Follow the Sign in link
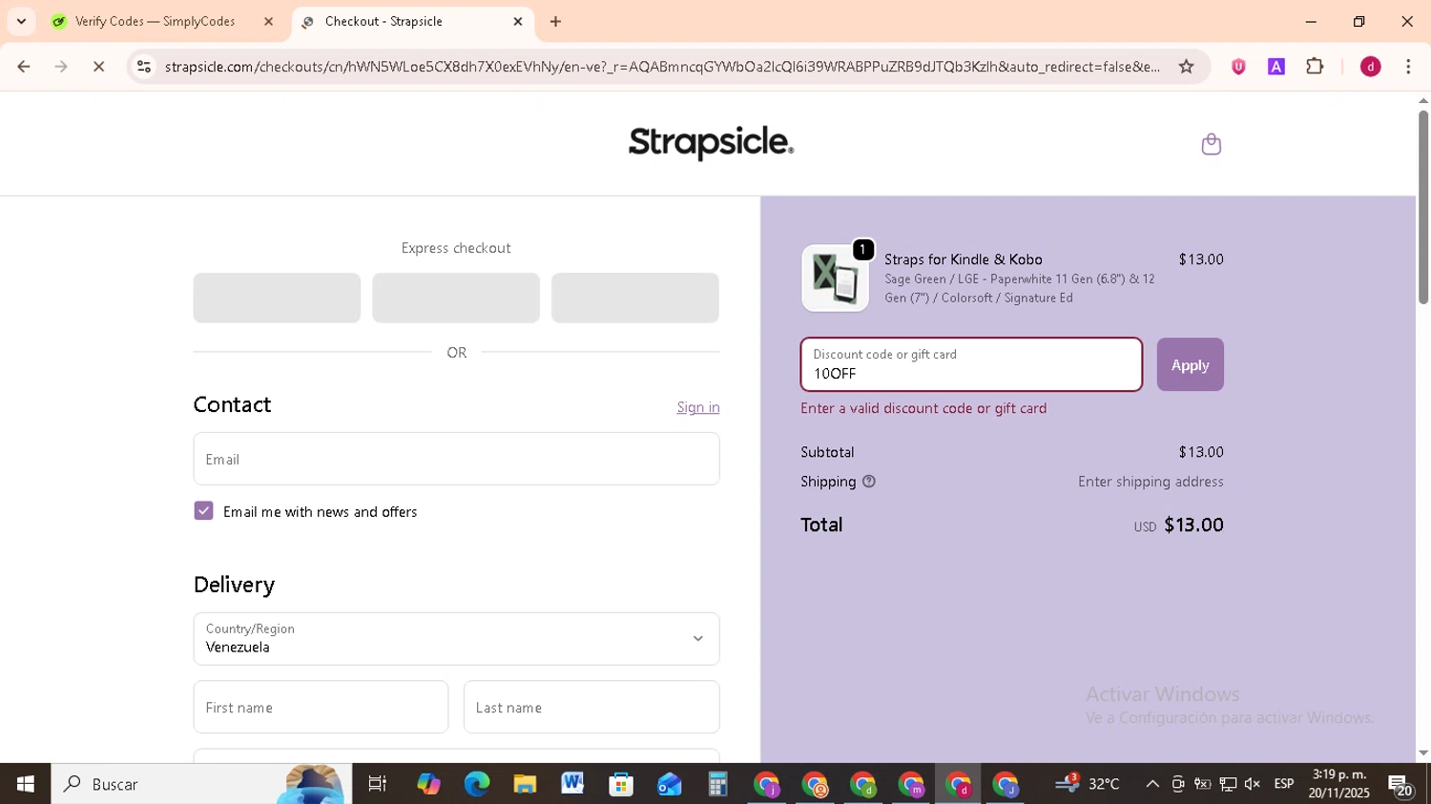The width and height of the screenshot is (1431, 804). [x=698, y=407]
